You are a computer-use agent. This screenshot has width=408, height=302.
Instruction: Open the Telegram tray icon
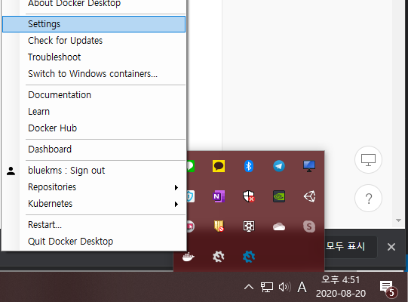click(279, 166)
